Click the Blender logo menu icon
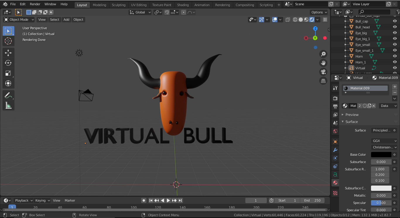The height and width of the screenshot is (218, 400). [x=5, y=4]
